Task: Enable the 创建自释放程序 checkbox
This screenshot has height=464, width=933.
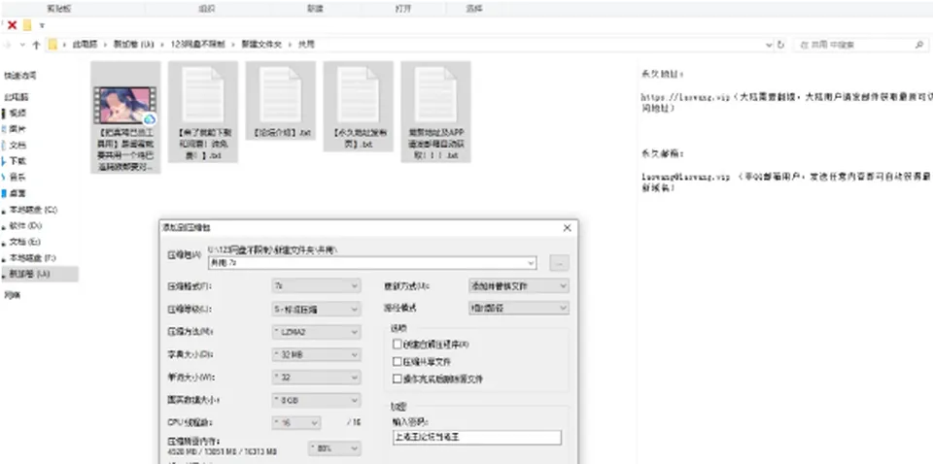Action: pyautogui.click(x=397, y=344)
